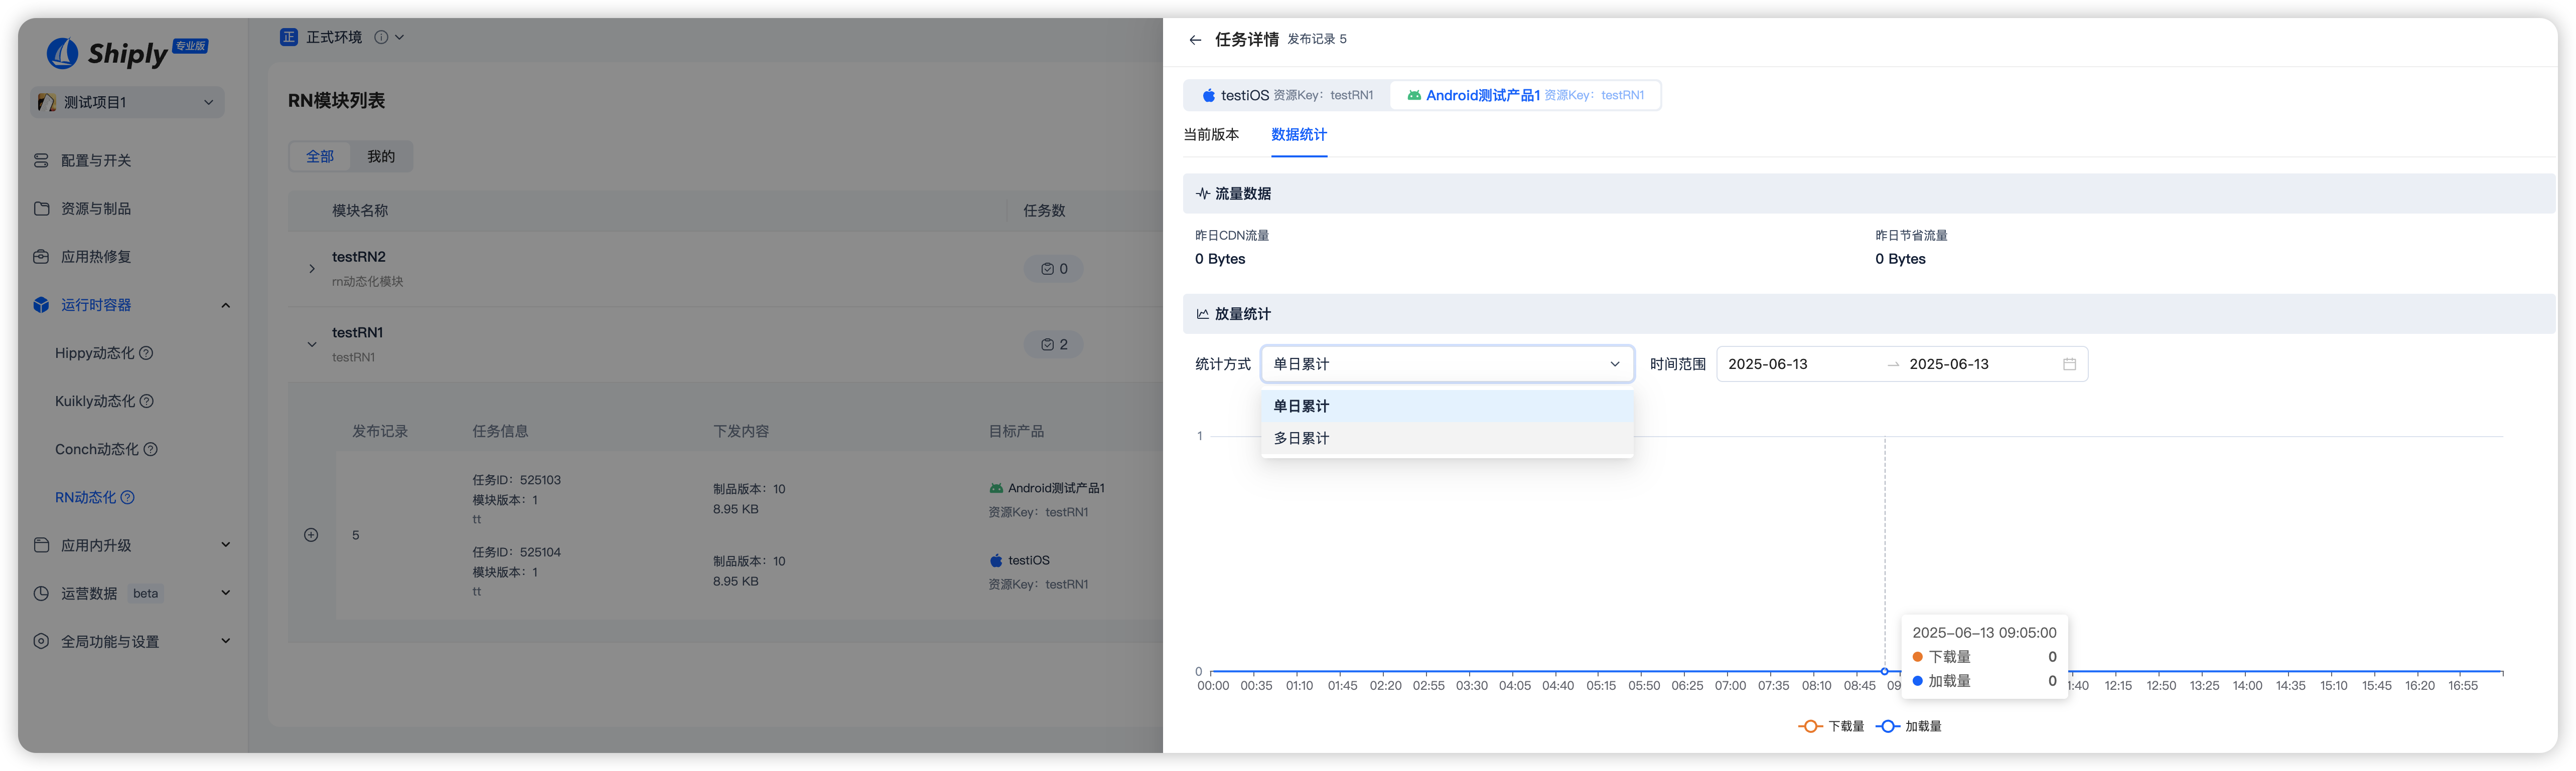Click the help icon next to RN动态化
This screenshot has width=2576, height=771.
(127, 497)
